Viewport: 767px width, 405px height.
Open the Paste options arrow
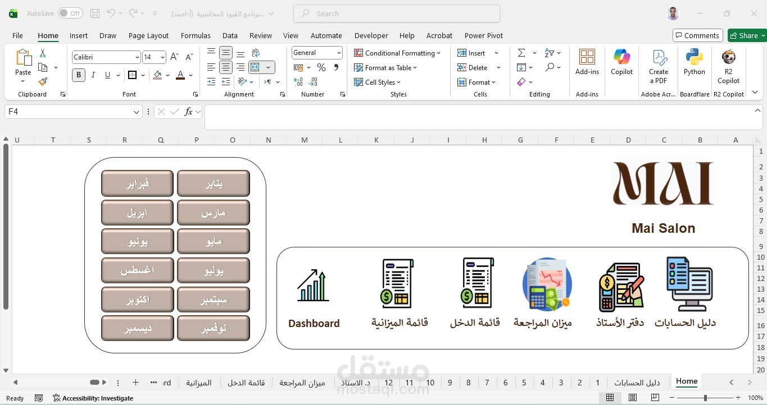click(x=23, y=81)
